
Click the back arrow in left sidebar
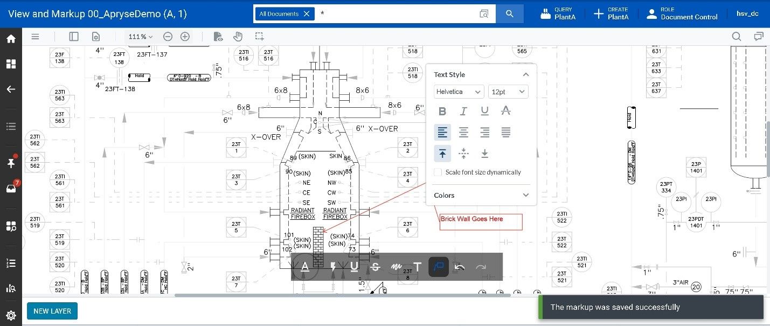click(x=11, y=89)
